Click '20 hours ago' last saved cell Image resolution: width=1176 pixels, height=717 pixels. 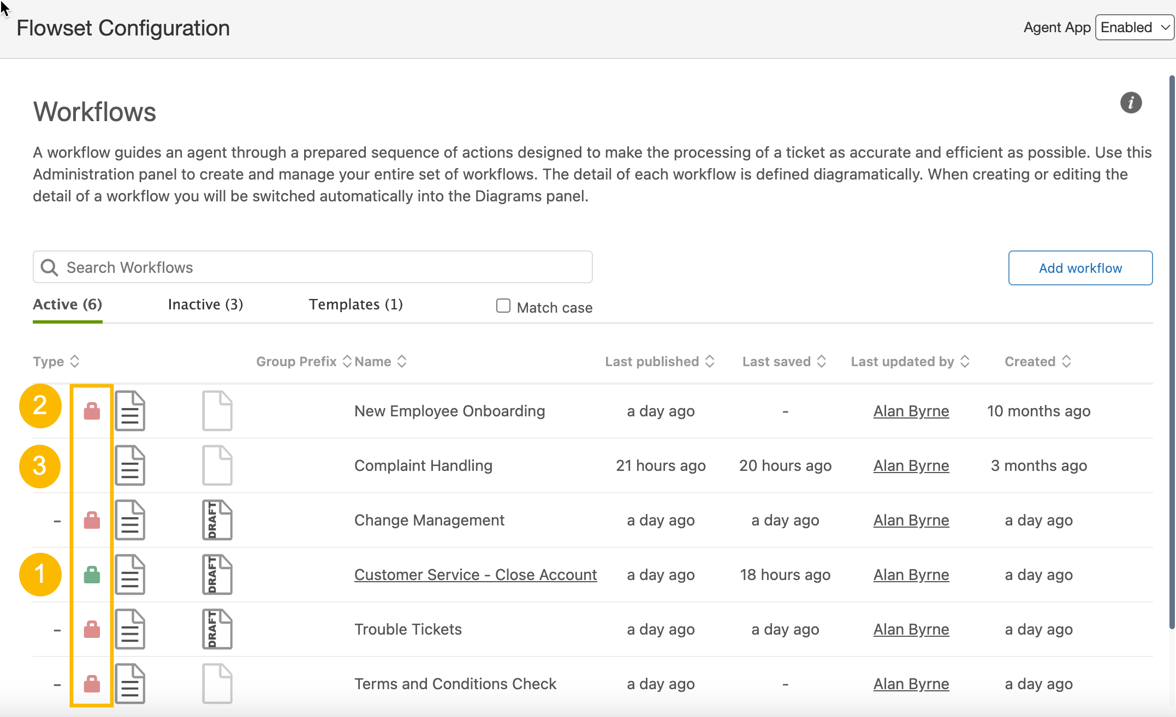pos(785,465)
